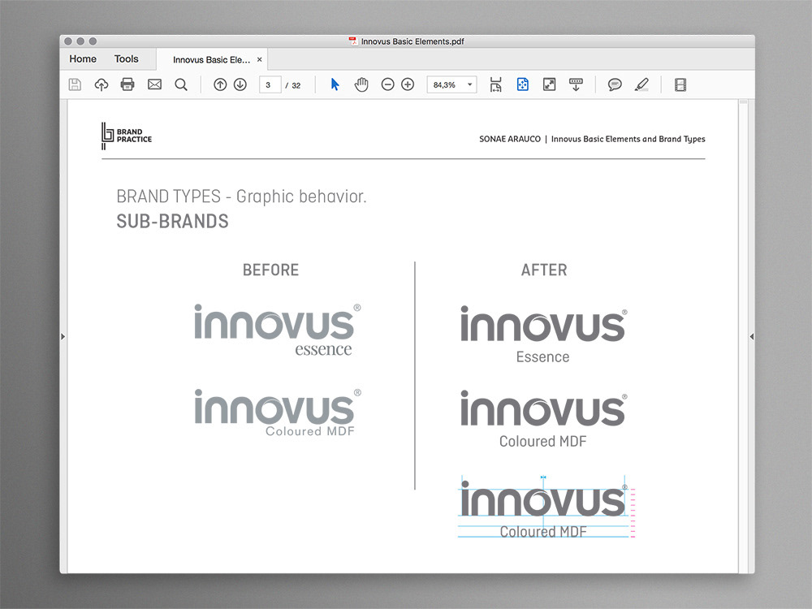Close the Innovus Basic Ele... tab

tap(260, 59)
